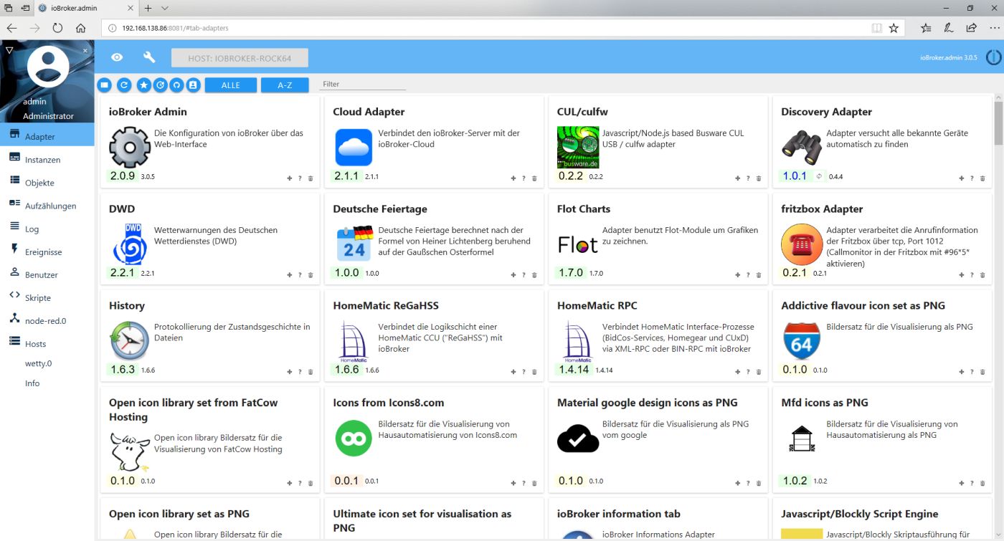Screen dimensions: 1004x541
Task: Go back in Edge browser
Action: (12, 28)
